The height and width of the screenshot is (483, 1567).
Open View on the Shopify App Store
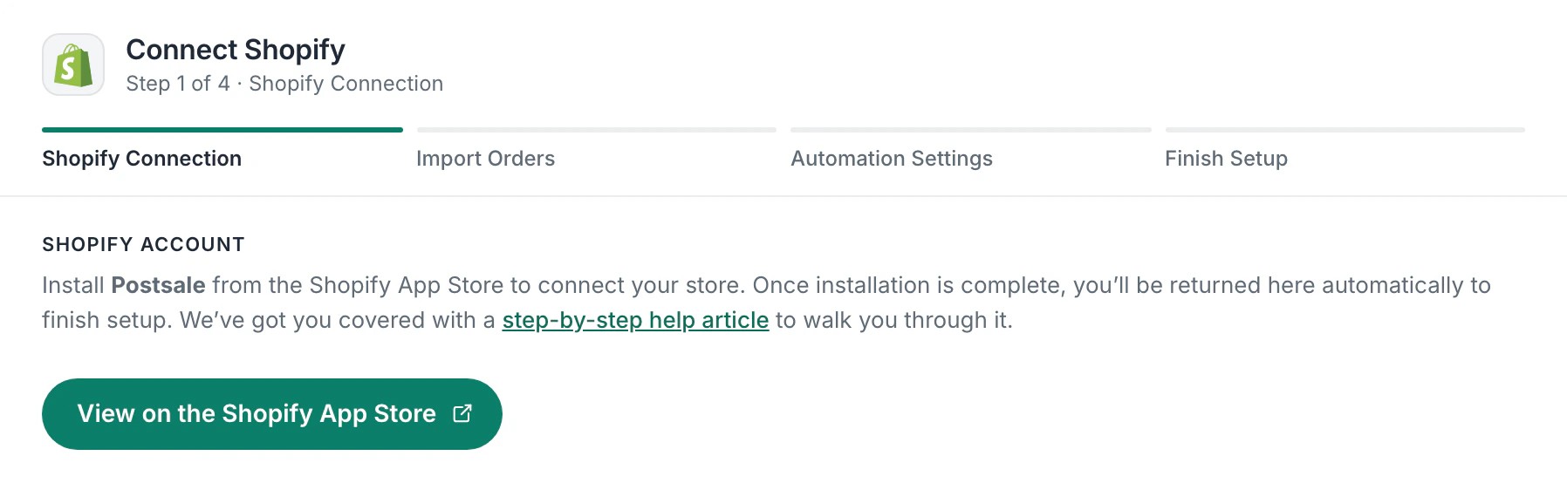point(272,414)
